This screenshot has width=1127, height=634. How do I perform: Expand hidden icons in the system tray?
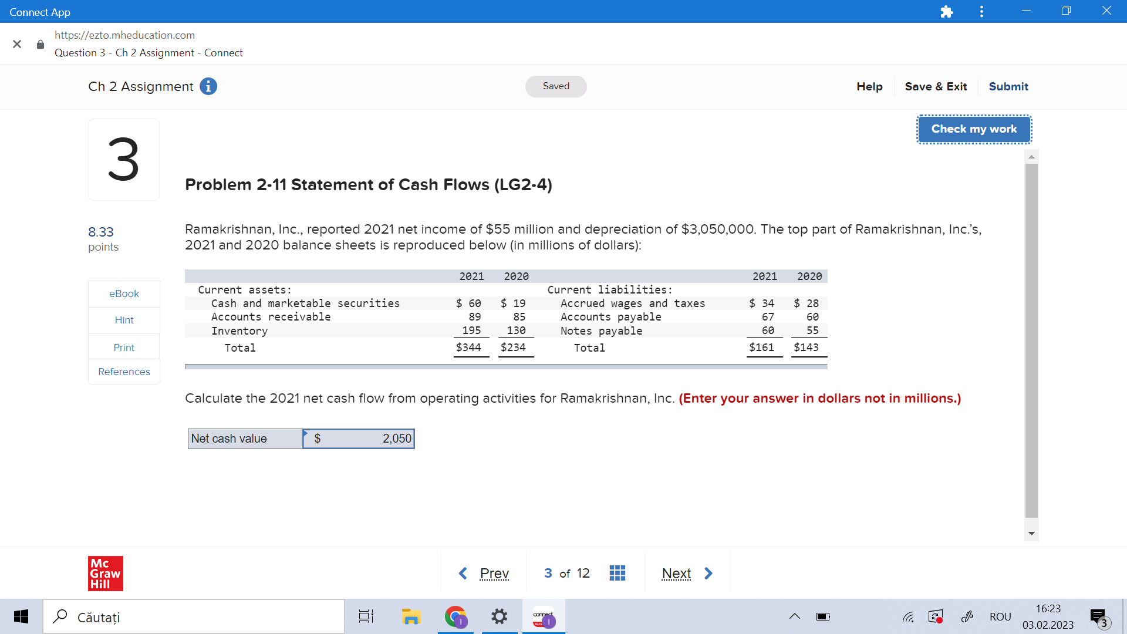pyautogui.click(x=795, y=616)
